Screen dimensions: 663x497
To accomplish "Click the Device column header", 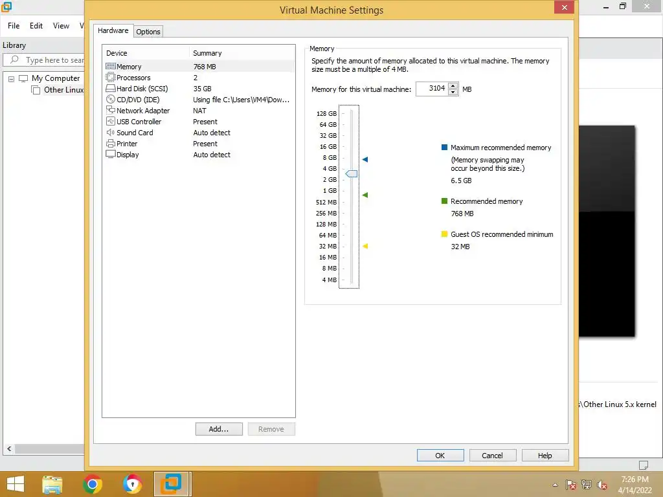I will click(x=146, y=53).
